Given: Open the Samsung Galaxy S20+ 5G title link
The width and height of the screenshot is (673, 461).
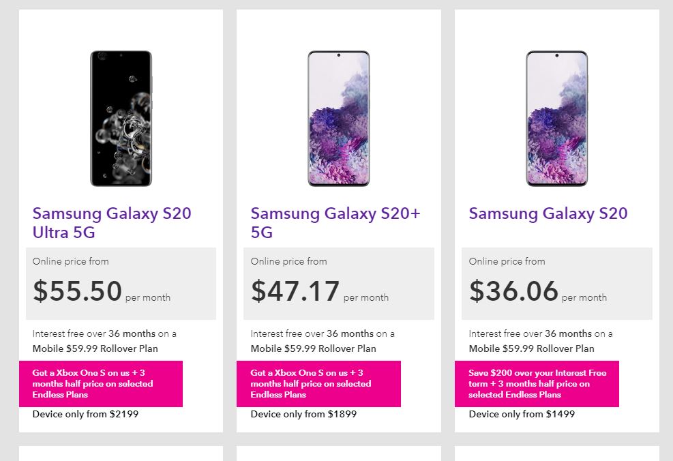Looking at the screenshot, I should point(335,223).
